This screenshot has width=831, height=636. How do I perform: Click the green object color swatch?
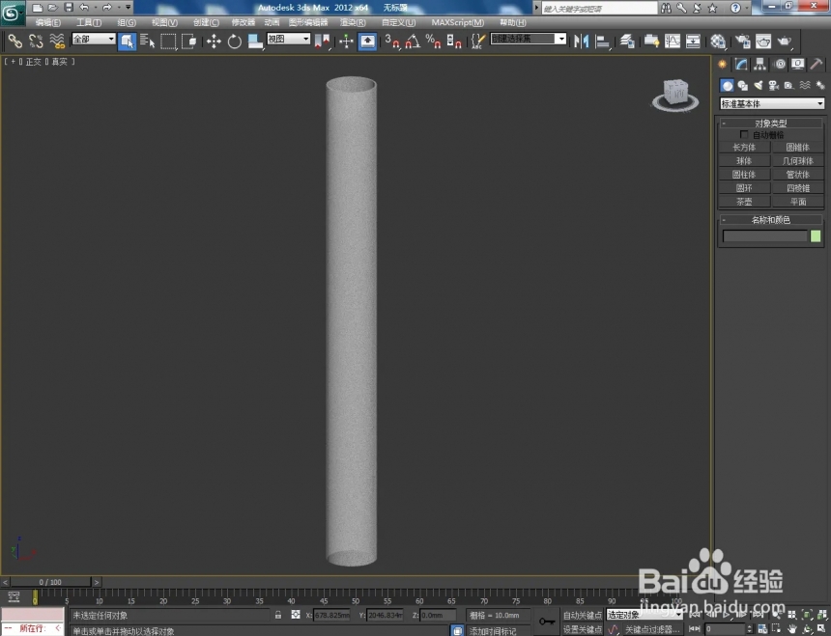click(816, 236)
